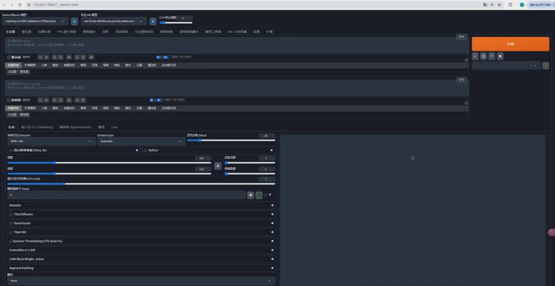Click the refresh icon beside VAE model
Viewport: 555px width, 286px height.
(153, 22)
